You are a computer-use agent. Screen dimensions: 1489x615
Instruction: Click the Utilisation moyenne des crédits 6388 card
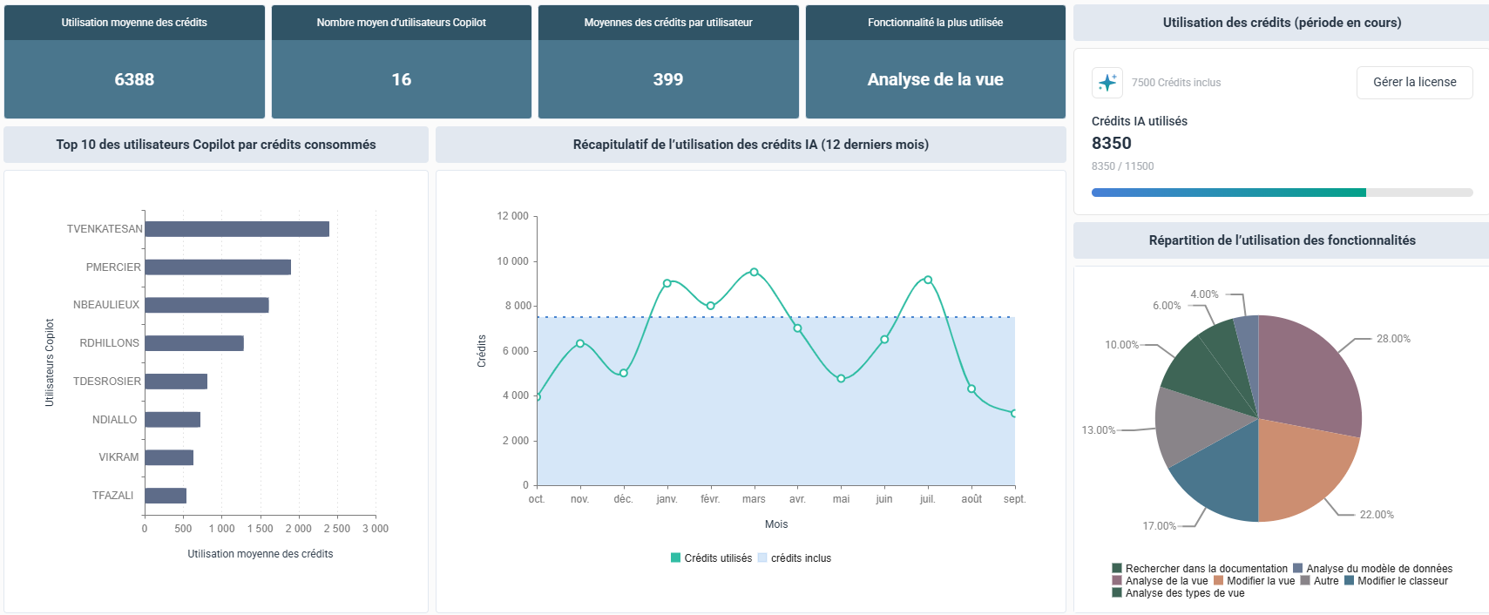point(134,62)
